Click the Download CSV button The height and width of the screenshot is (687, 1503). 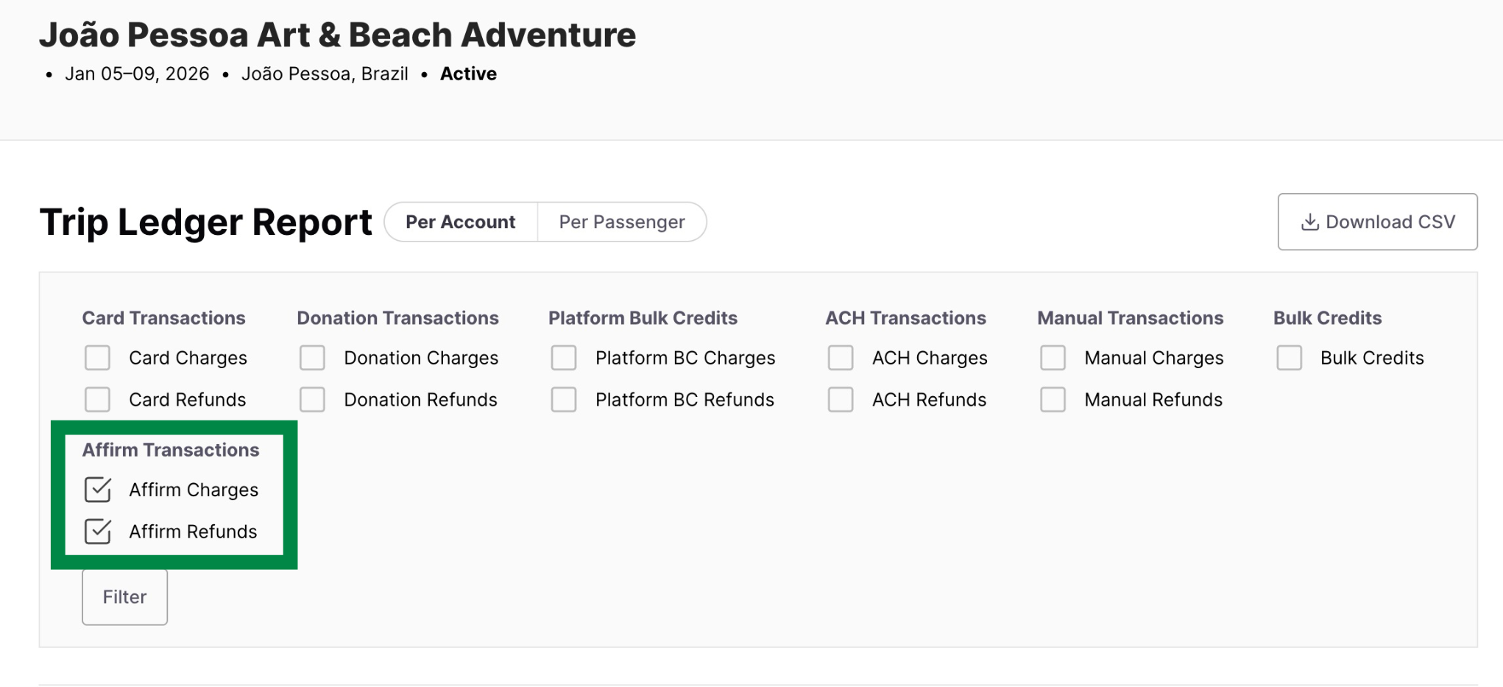pyautogui.click(x=1377, y=222)
